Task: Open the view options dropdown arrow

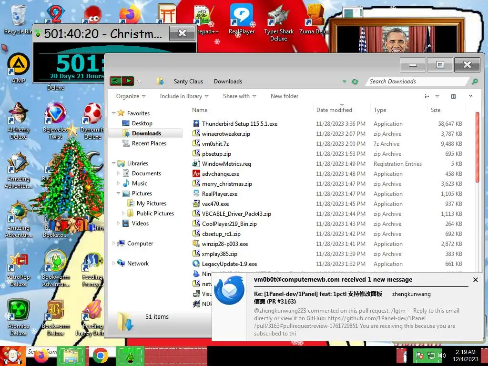Action: [x=437, y=96]
